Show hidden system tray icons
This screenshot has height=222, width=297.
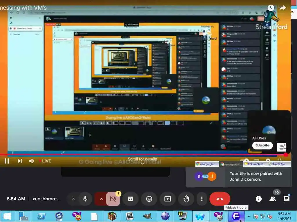click(249, 216)
